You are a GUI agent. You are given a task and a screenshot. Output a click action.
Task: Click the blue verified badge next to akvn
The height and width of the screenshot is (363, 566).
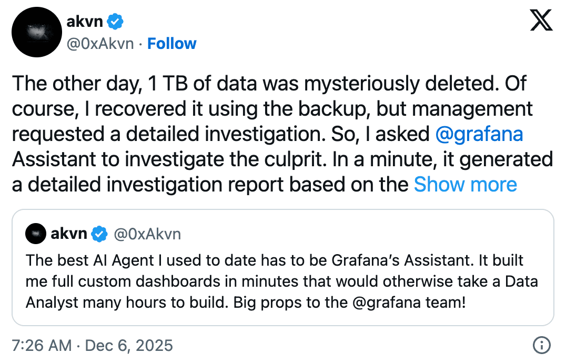pos(115,21)
